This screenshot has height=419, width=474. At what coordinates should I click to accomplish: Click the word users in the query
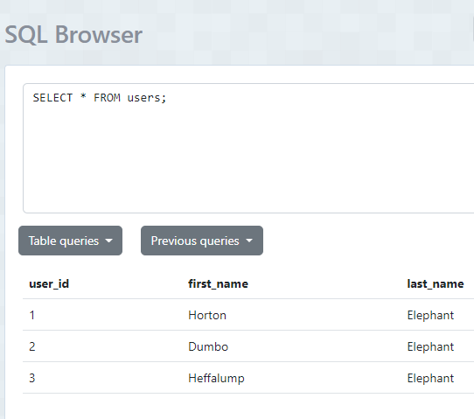[144, 98]
